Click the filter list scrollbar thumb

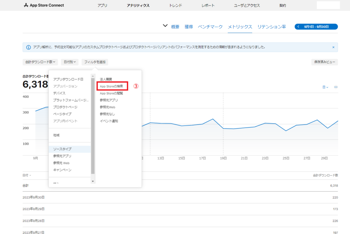[93, 126]
